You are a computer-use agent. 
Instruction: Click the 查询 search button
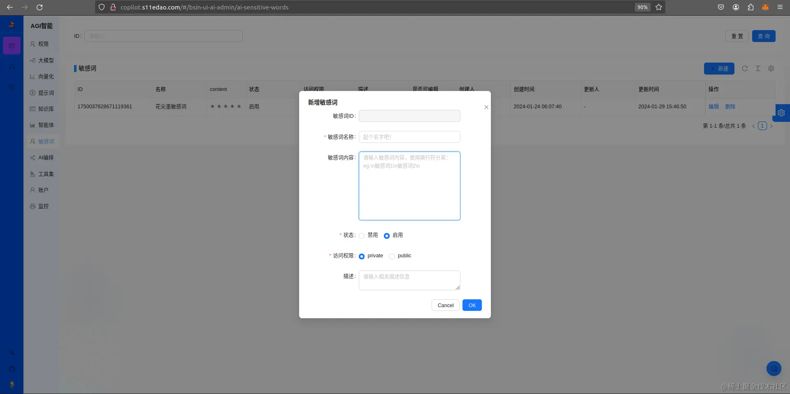coord(764,36)
